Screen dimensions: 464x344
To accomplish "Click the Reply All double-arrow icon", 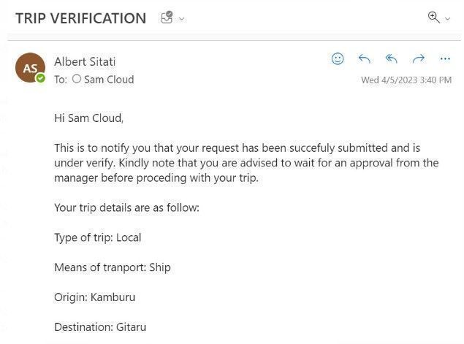I will point(391,59).
